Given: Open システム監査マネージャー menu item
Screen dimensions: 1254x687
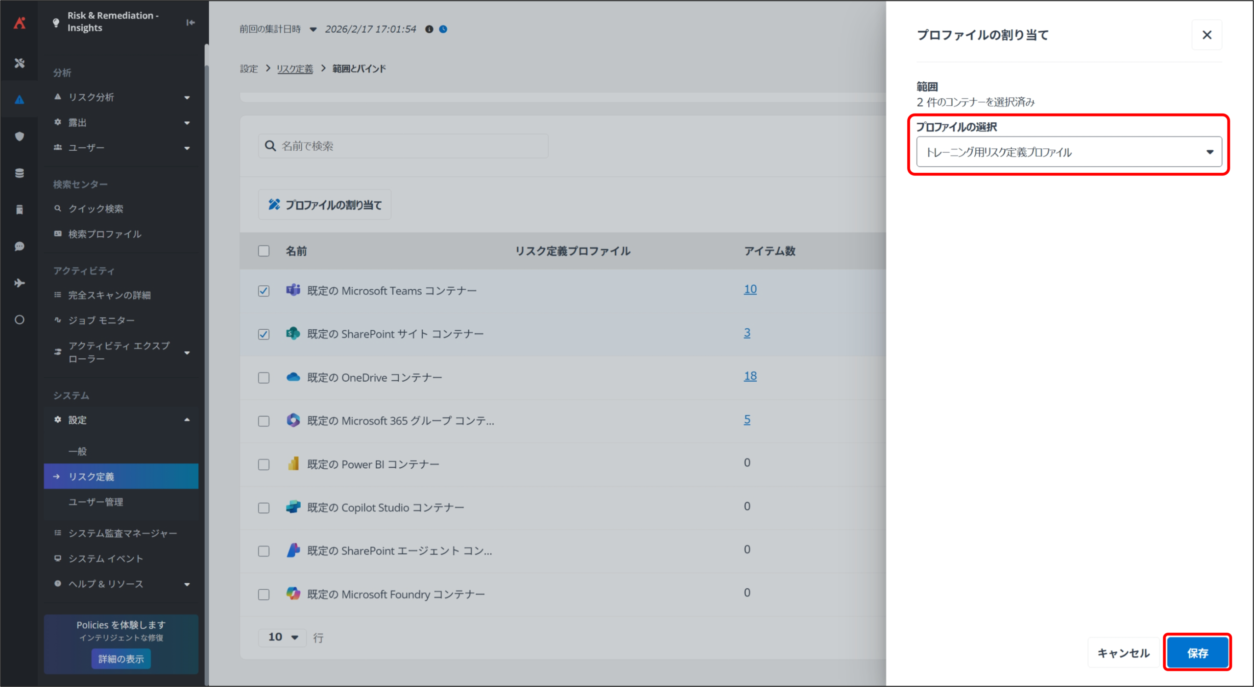Looking at the screenshot, I should click(x=122, y=533).
